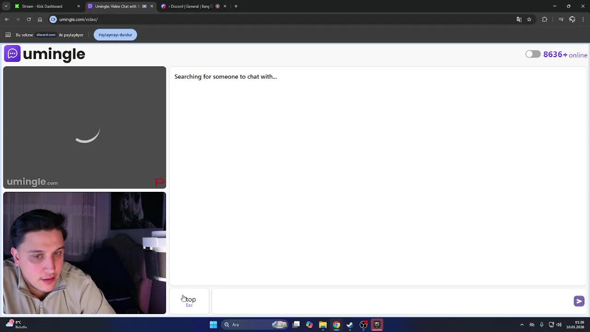Click the recording indicator on Discord tab
Screen dimensions: 590x332
(218, 6)
